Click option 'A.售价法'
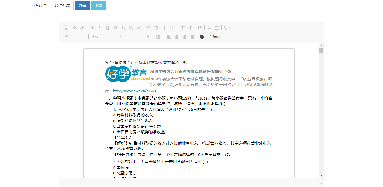Viewport: 383px width, 187px height. click(x=121, y=168)
